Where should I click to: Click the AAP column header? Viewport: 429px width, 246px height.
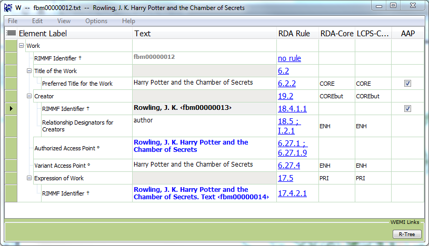click(x=407, y=33)
